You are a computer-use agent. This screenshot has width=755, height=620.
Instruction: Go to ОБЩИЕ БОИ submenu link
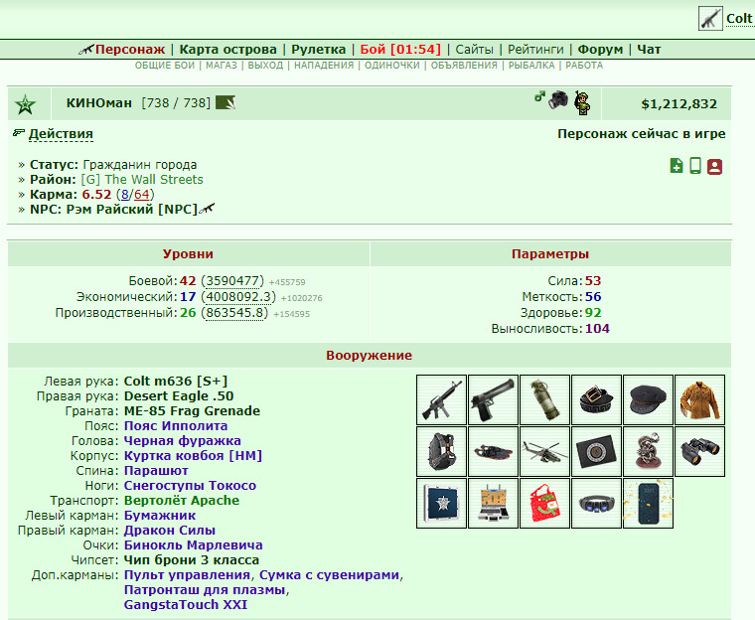[165, 66]
